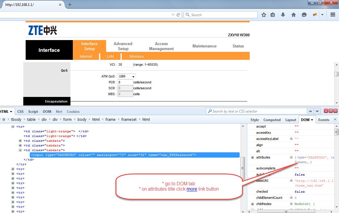Click the padlock icon beside the baseURI property
The width and height of the screenshot is (339, 213).
tap(291, 181)
